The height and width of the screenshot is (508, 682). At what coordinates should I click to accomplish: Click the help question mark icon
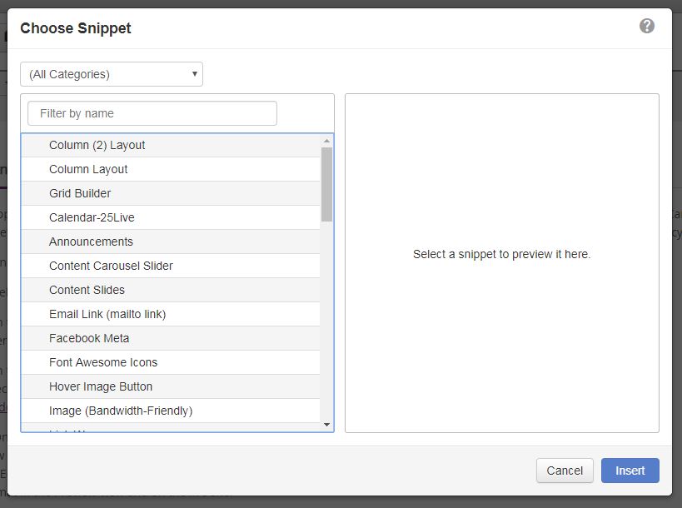(x=646, y=26)
